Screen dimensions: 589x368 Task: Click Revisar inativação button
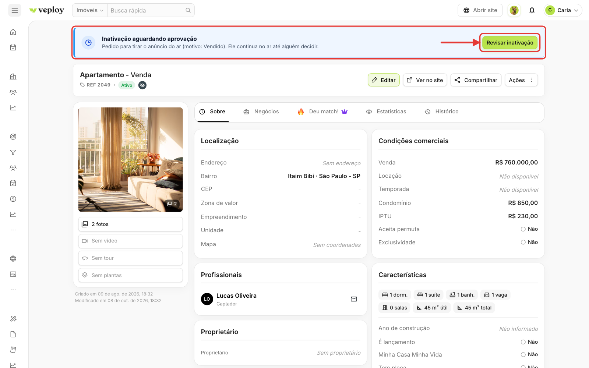pos(510,43)
